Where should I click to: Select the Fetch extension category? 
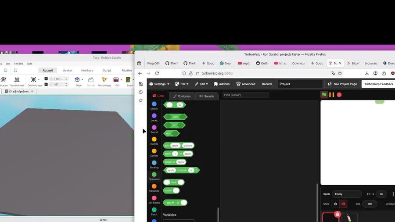154,211
